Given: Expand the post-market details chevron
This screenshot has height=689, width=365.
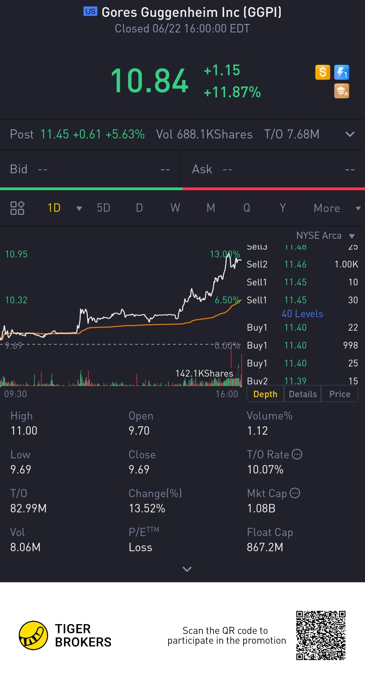Looking at the screenshot, I should point(350,134).
